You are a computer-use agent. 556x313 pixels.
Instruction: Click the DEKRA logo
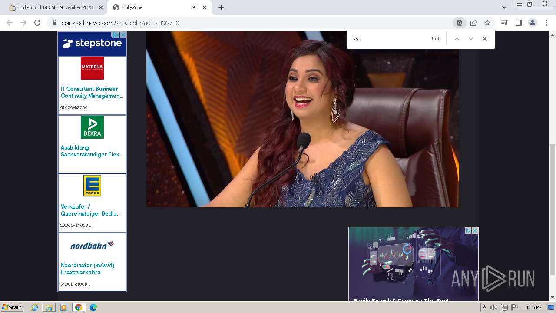92,127
